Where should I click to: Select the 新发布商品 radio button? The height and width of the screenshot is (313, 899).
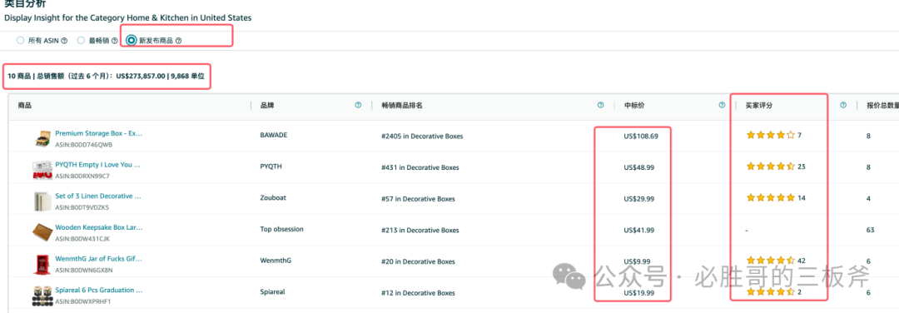coord(132,41)
